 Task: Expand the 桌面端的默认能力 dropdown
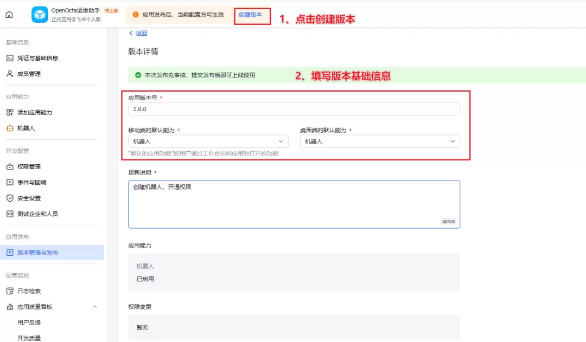click(x=380, y=141)
